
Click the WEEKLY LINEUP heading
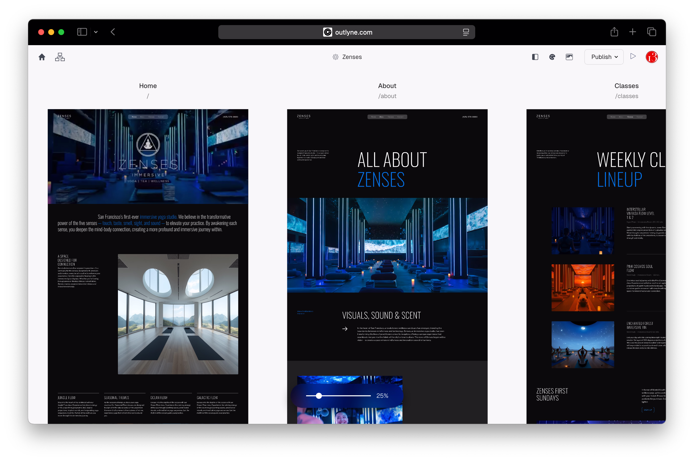631,170
